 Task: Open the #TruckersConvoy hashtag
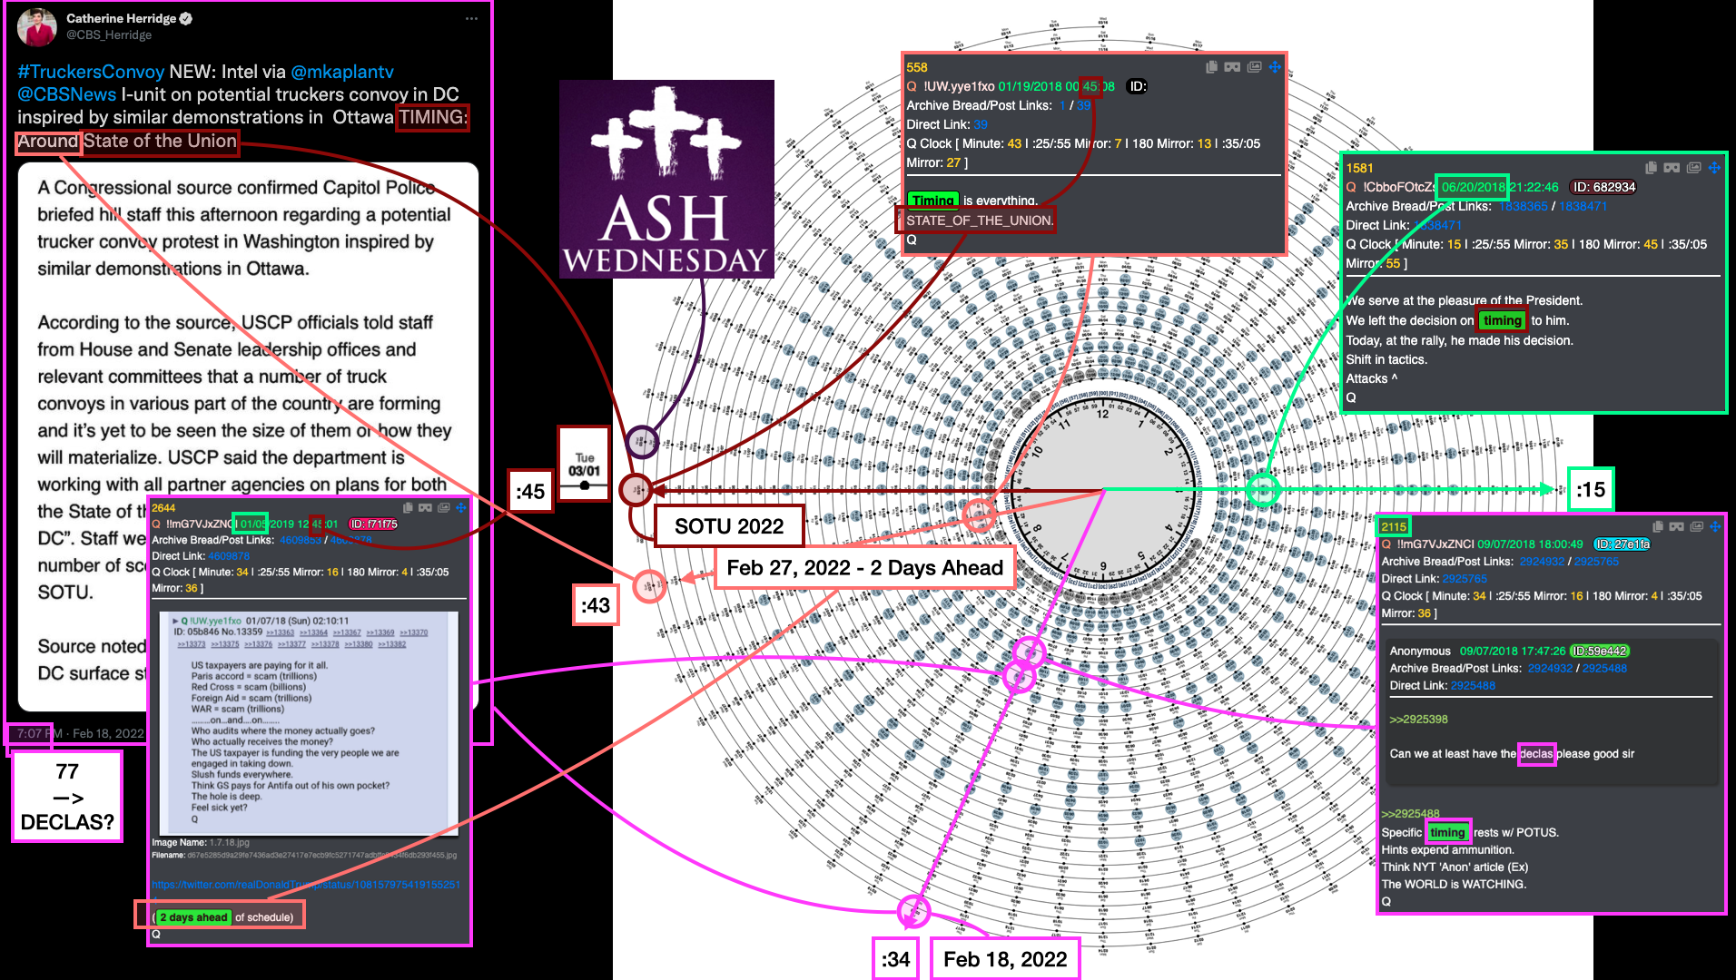(91, 72)
